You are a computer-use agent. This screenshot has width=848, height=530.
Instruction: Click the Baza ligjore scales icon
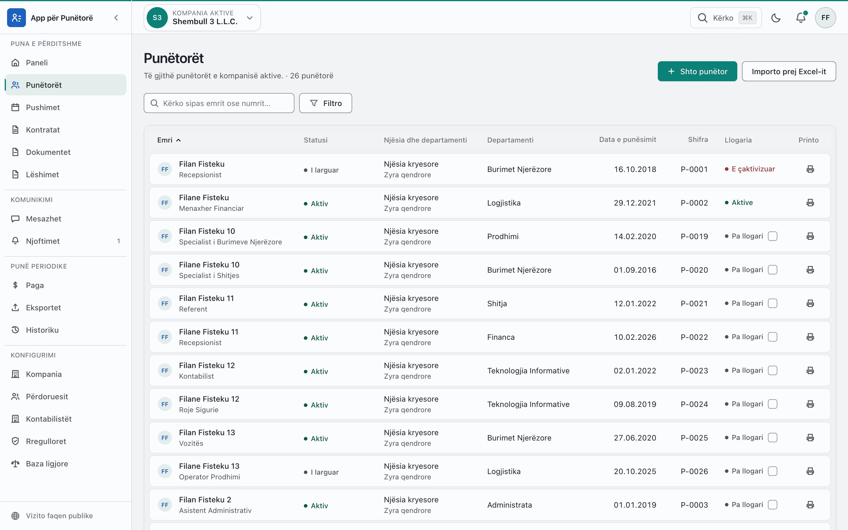coord(15,463)
